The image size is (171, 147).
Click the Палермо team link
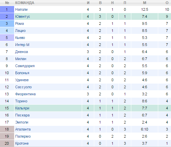(x=23, y=136)
